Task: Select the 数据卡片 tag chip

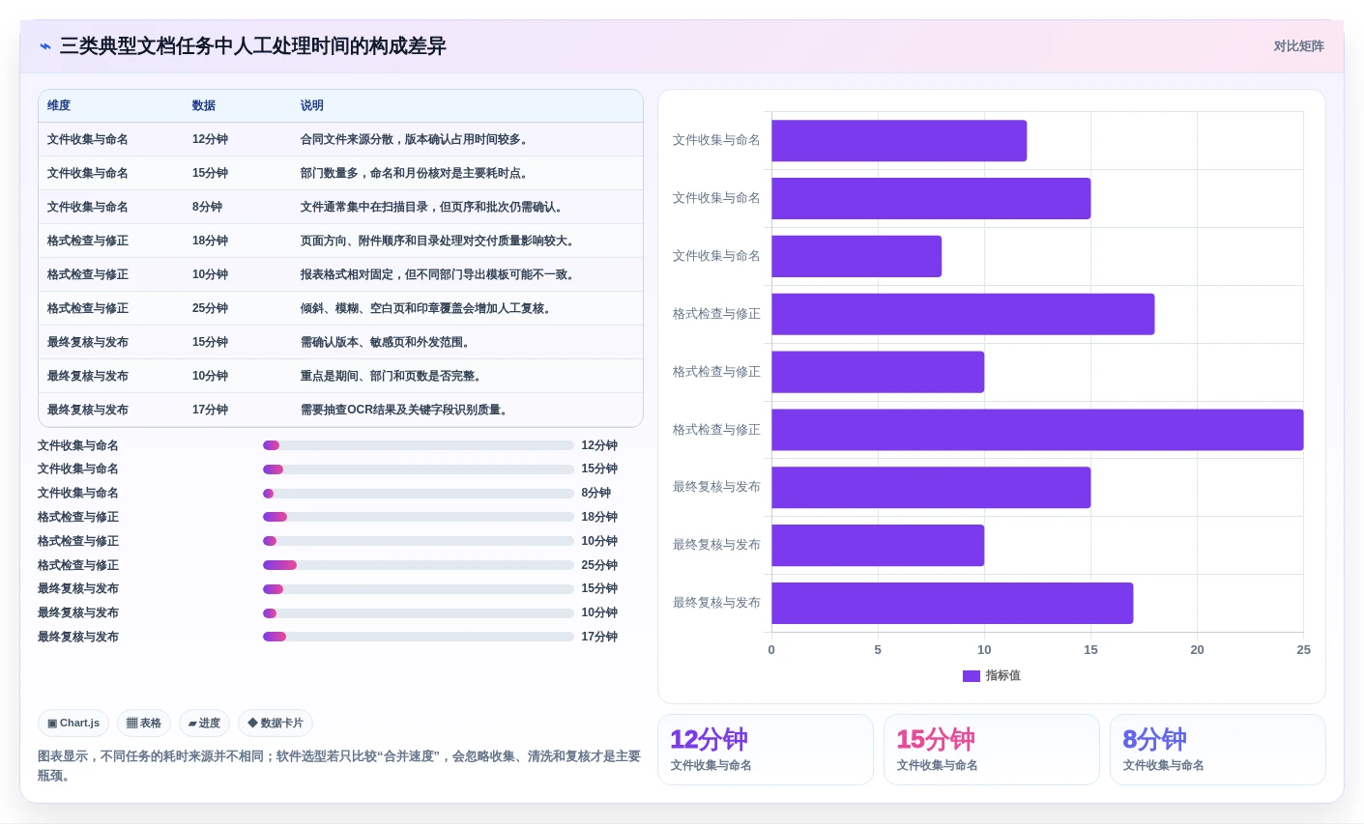Action: click(276, 724)
